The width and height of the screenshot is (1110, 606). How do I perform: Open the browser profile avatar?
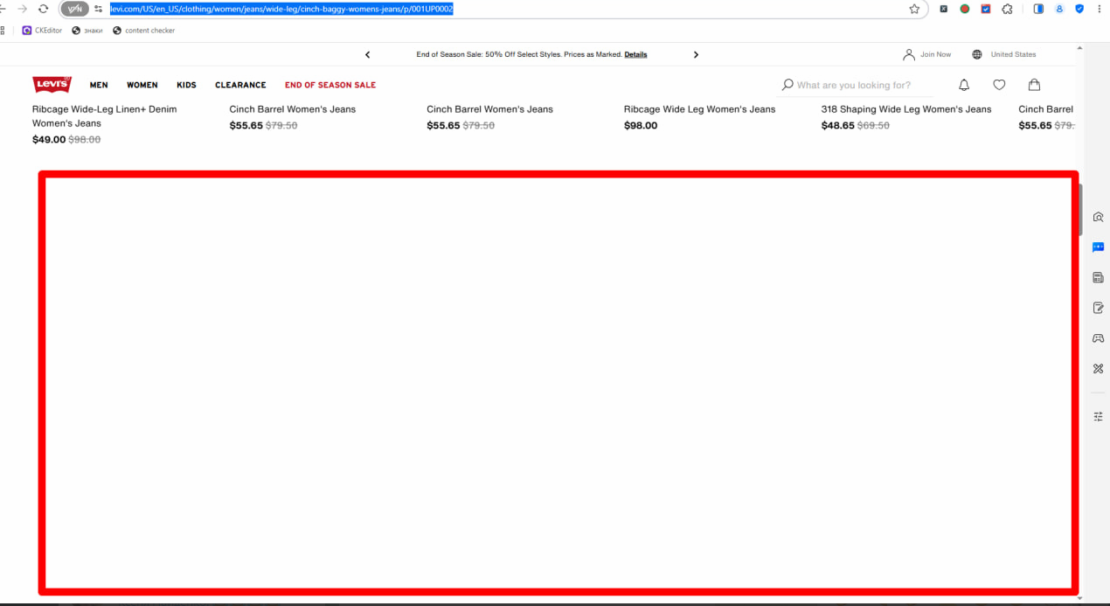click(1059, 9)
